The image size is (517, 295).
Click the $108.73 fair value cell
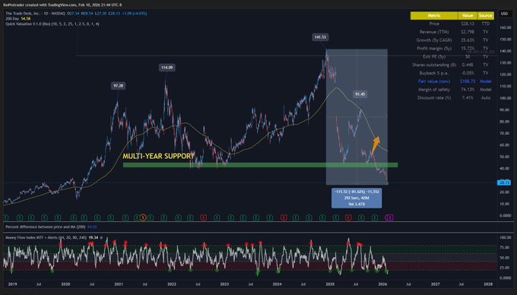[468, 81]
